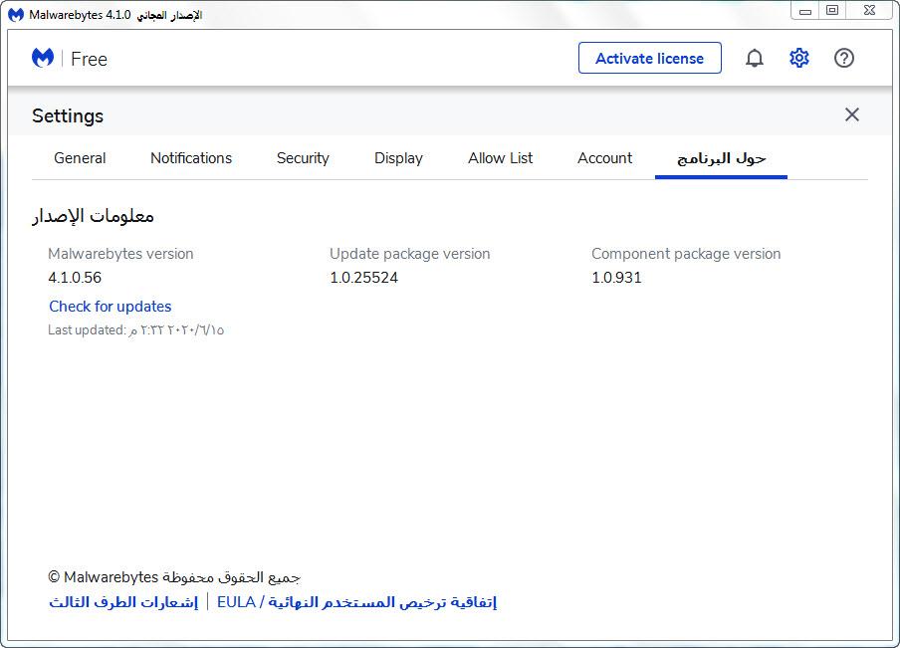Click the Malwarebytes title bar app icon
The image size is (900, 648).
click(16, 14)
